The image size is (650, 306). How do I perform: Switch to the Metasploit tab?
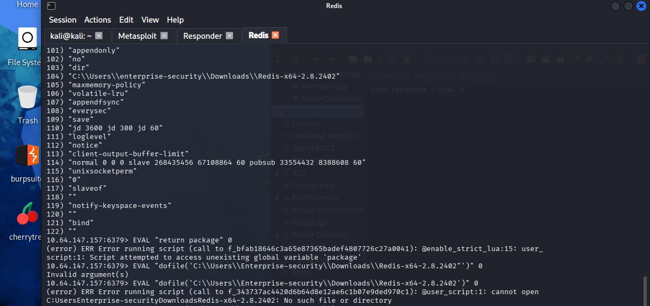pyautogui.click(x=137, y=36)
